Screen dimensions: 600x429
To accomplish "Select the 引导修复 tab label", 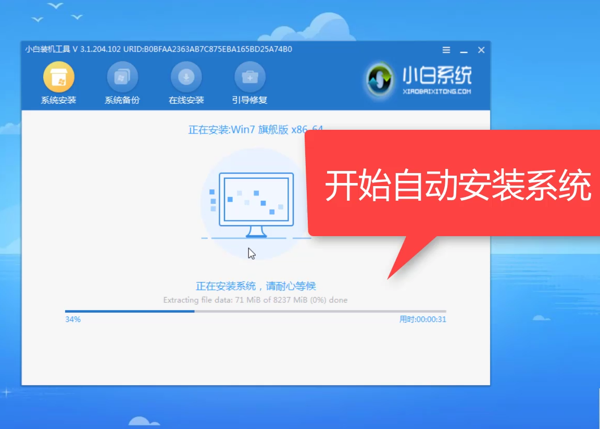I will 249,101.
